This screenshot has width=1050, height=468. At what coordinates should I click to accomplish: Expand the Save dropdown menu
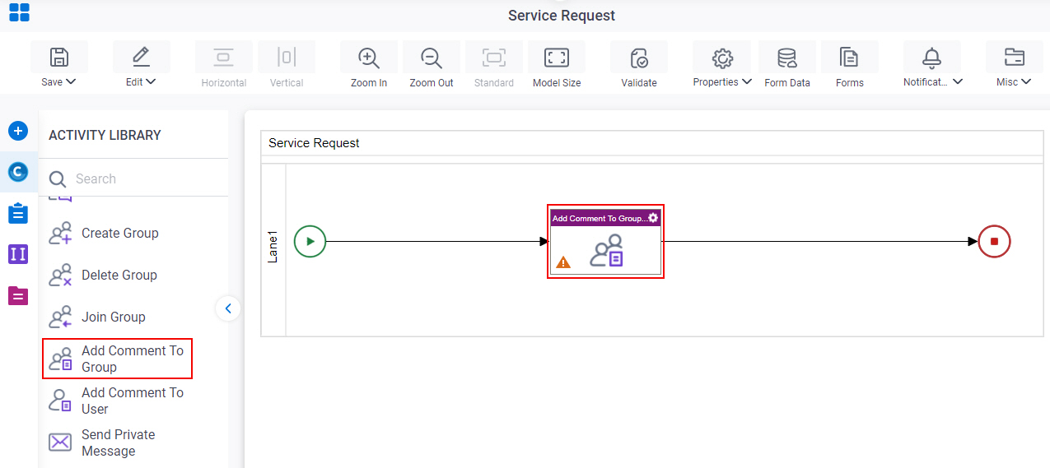click(58, 81)
